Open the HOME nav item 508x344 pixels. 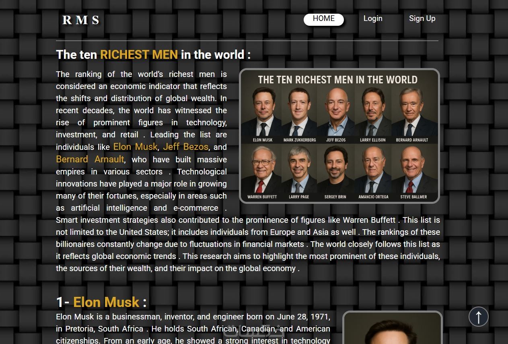(324, 19)
